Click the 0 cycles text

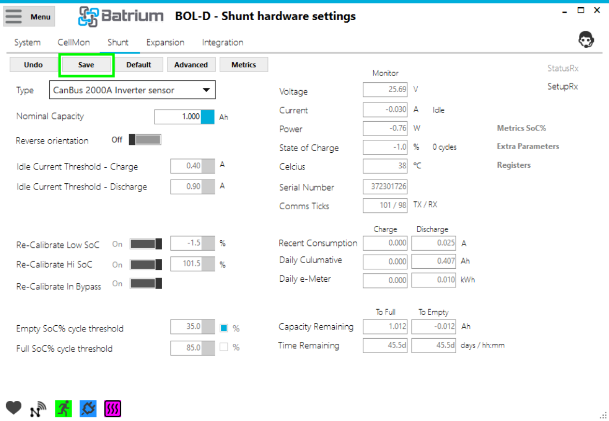(x=444, y=147)
